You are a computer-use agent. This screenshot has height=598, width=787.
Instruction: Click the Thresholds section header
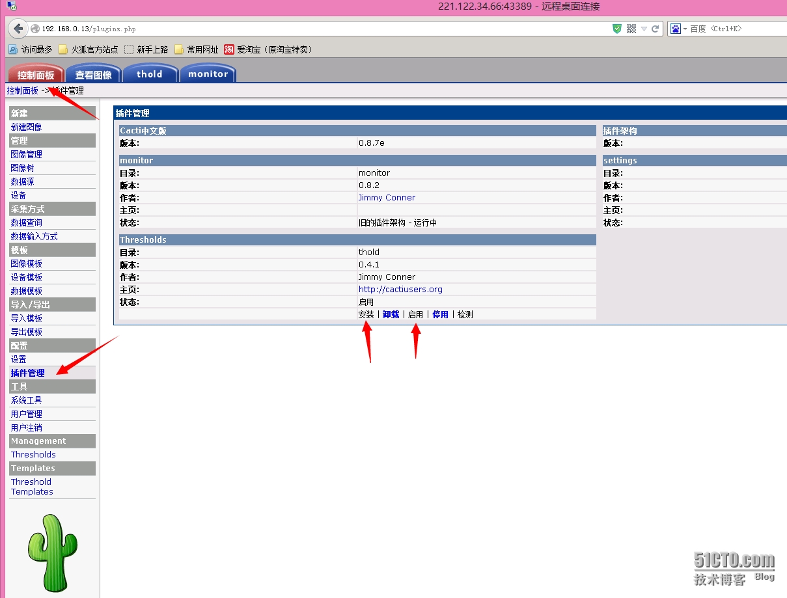[357, 240]
